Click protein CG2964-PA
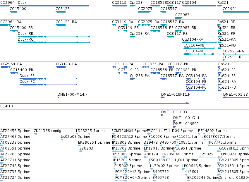The image size is (249, 182). click(11, 64)
